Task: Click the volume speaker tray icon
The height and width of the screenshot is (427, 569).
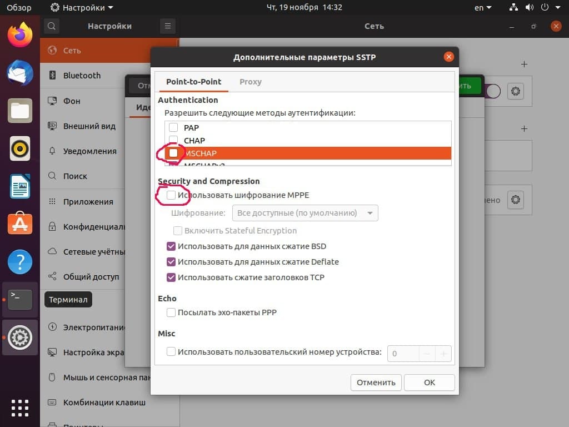Action: click(x=530, y=7)
